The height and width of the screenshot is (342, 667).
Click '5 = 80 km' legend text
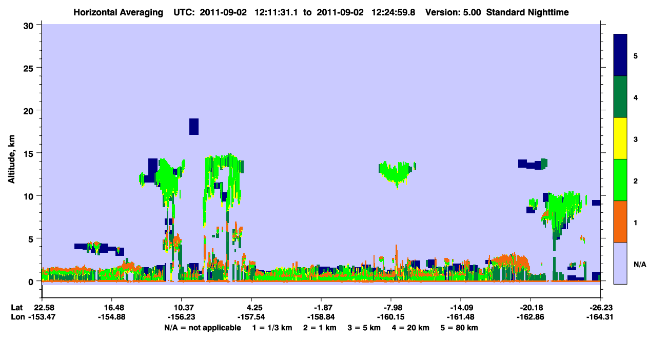(460, 328)
